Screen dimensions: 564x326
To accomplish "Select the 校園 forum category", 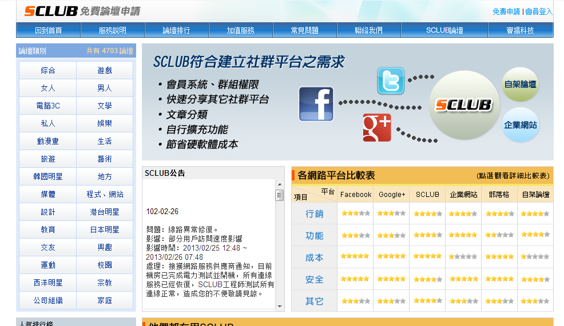I will (x=105, y=265).
